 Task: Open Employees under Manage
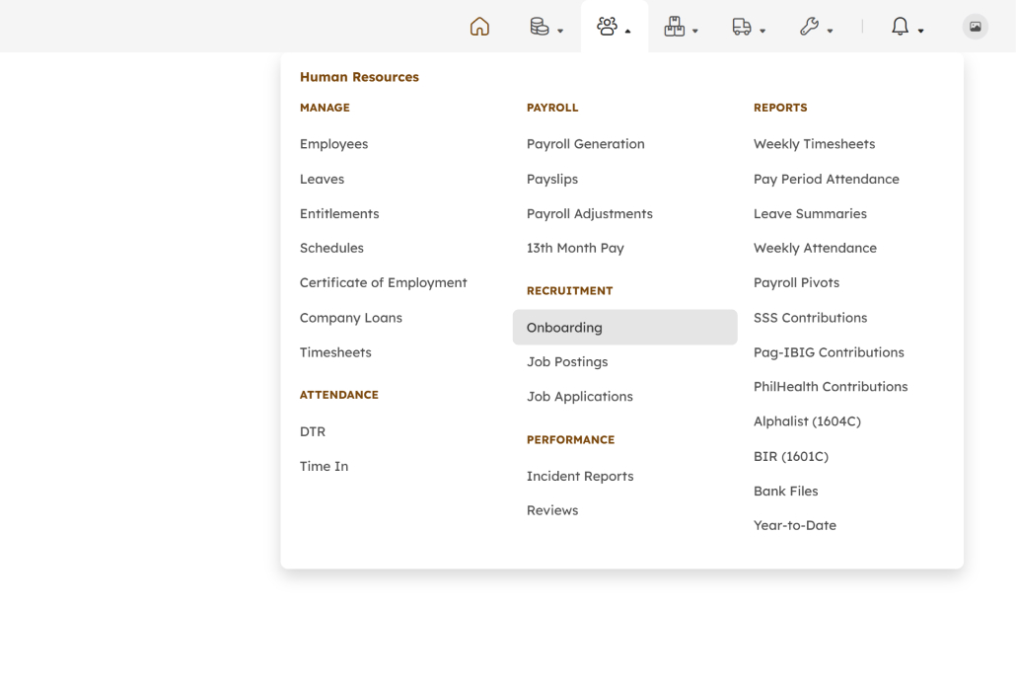(333, 144)
